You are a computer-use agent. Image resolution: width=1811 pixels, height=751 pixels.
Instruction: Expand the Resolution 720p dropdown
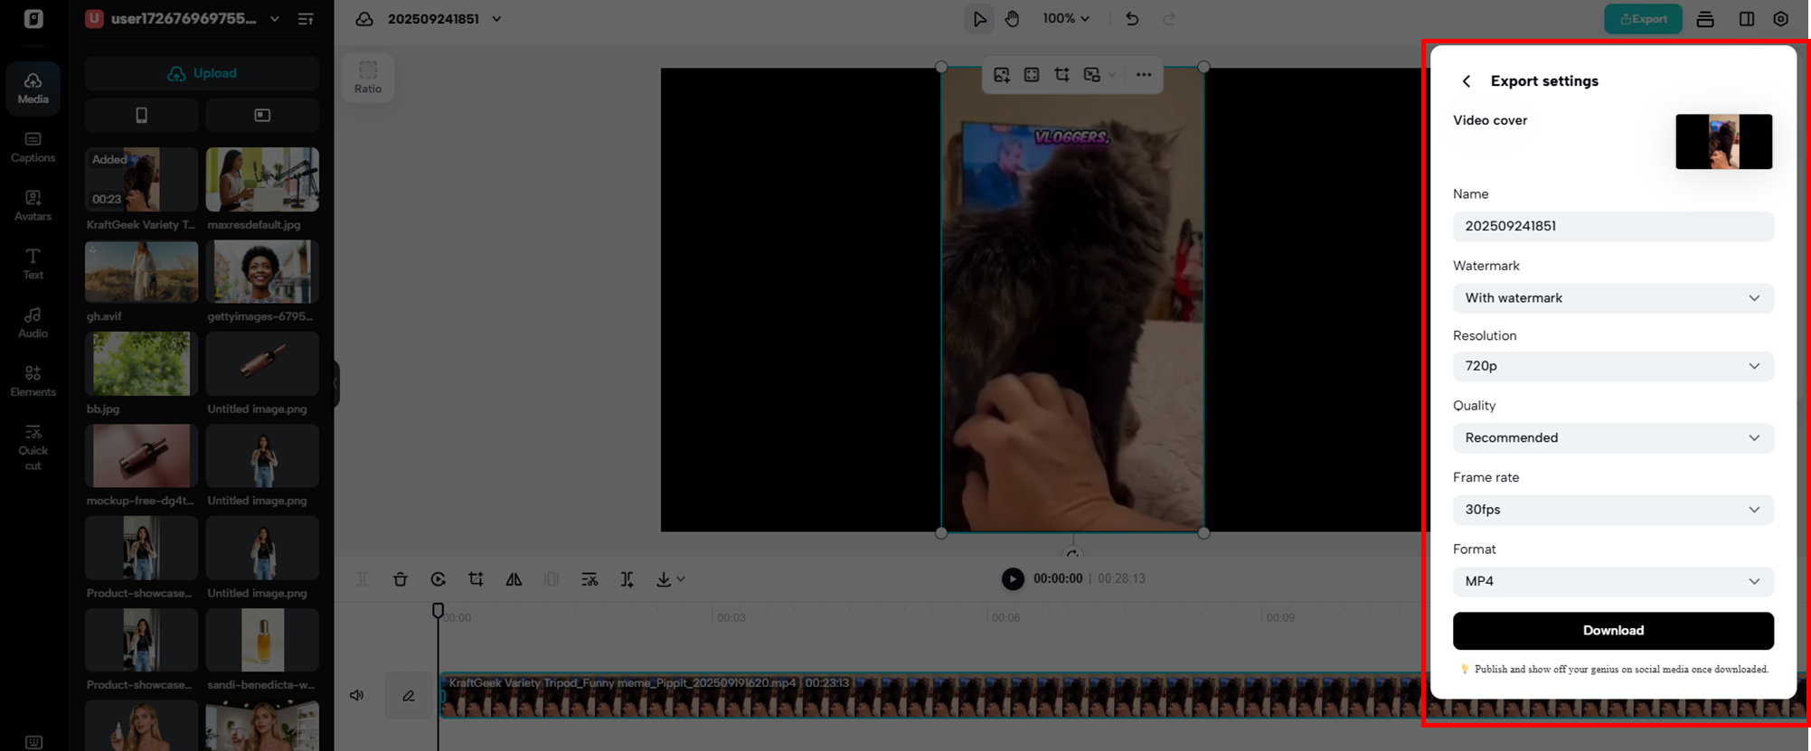[x=1612, y=366]
